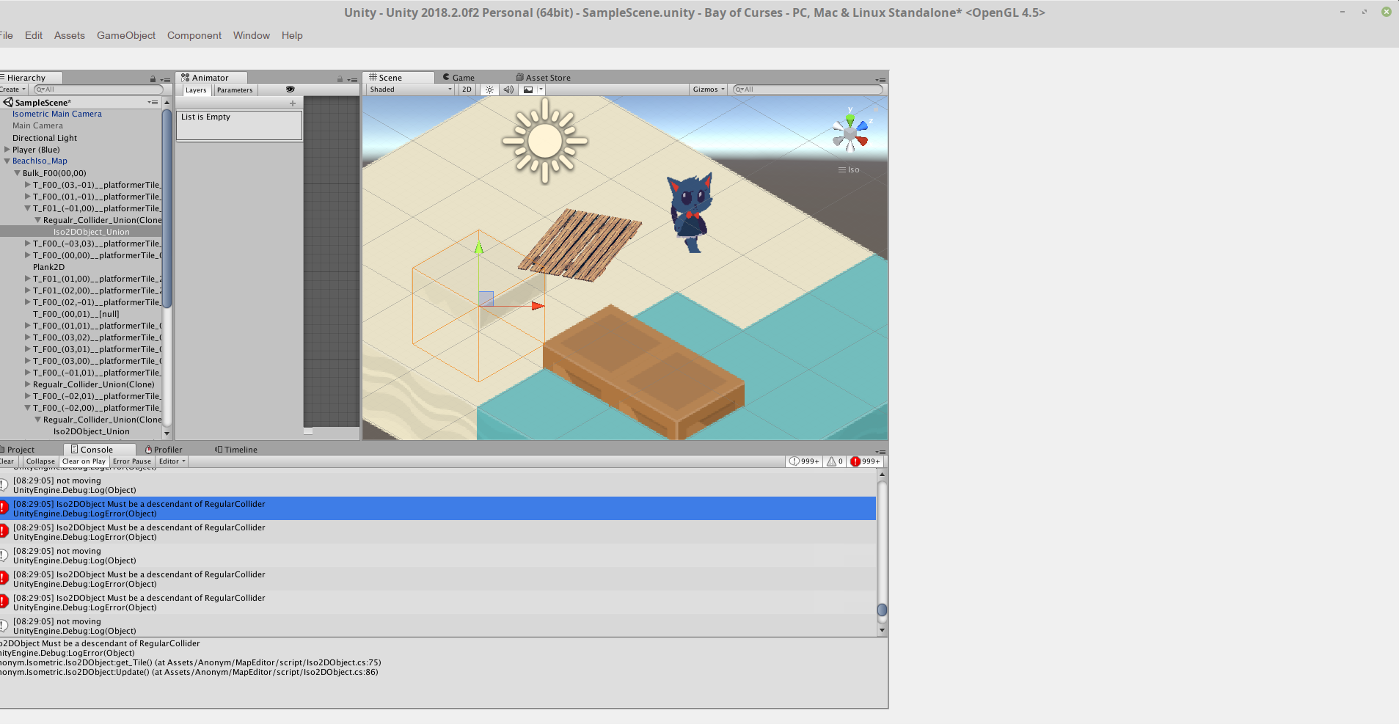Open SampleScene options menu icon

pyautogui.click(x=153, y=103)
